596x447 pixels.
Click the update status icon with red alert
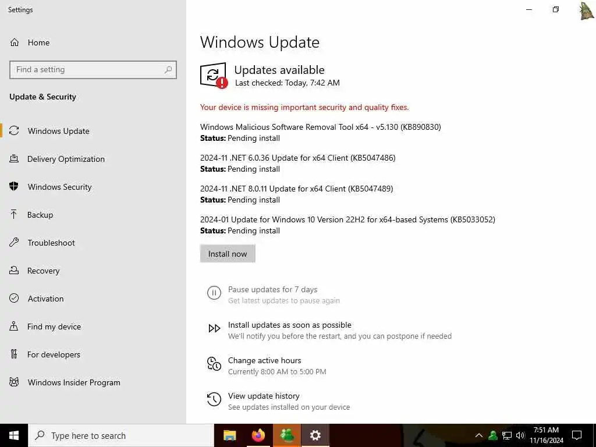pyautogui.click(x=214, y=75)
